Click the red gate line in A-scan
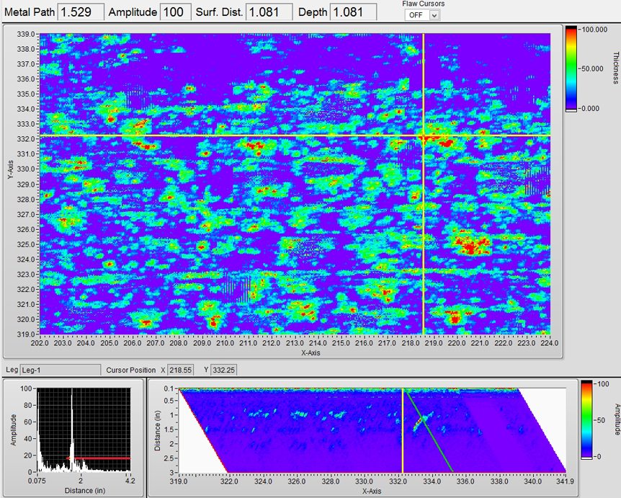 coord(101,458)
